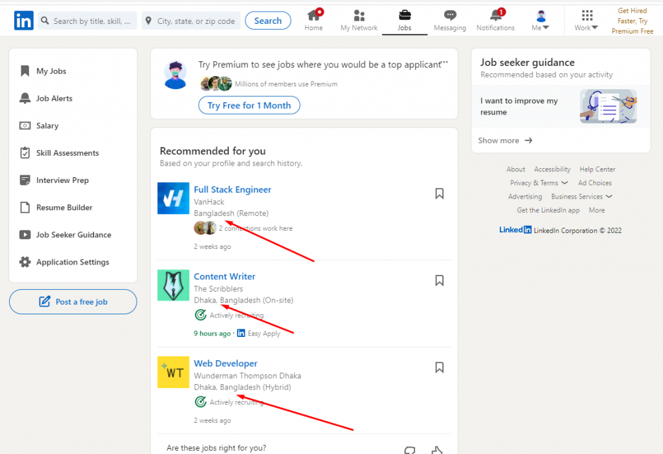
Task: Expand Privacy & Terms dropdown
Action: pyautogui.click(x=539, y=183)
